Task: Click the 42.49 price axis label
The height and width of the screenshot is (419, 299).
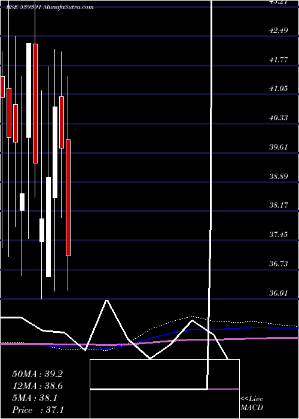Action: [x=279, y=30]
